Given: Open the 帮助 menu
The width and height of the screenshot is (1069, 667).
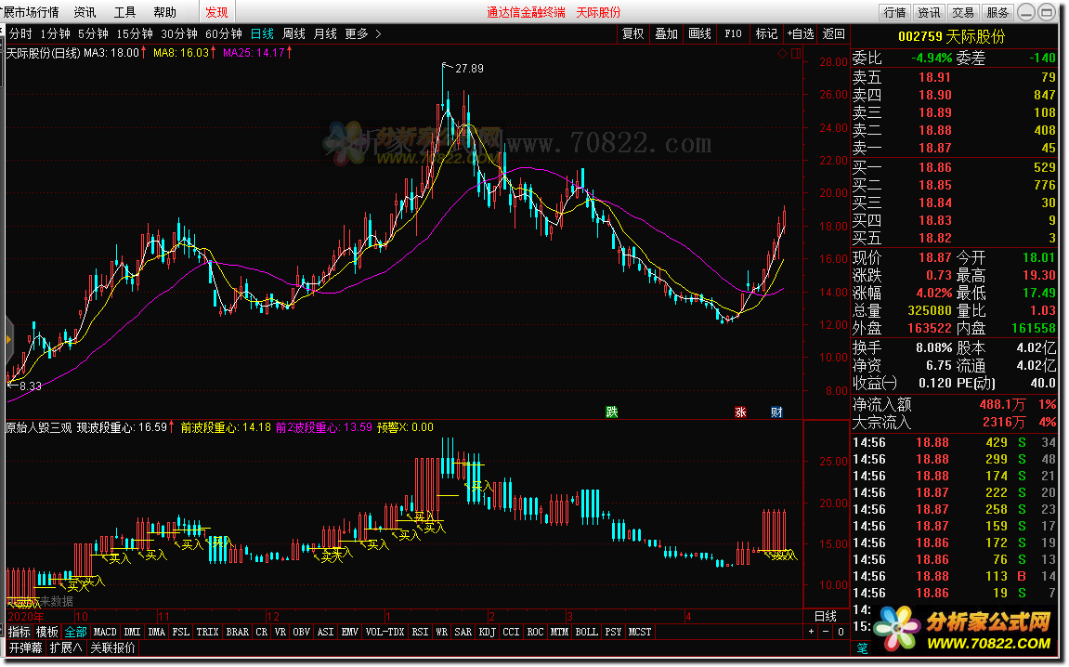Looking at the screenshot, I should coord(164,12).
